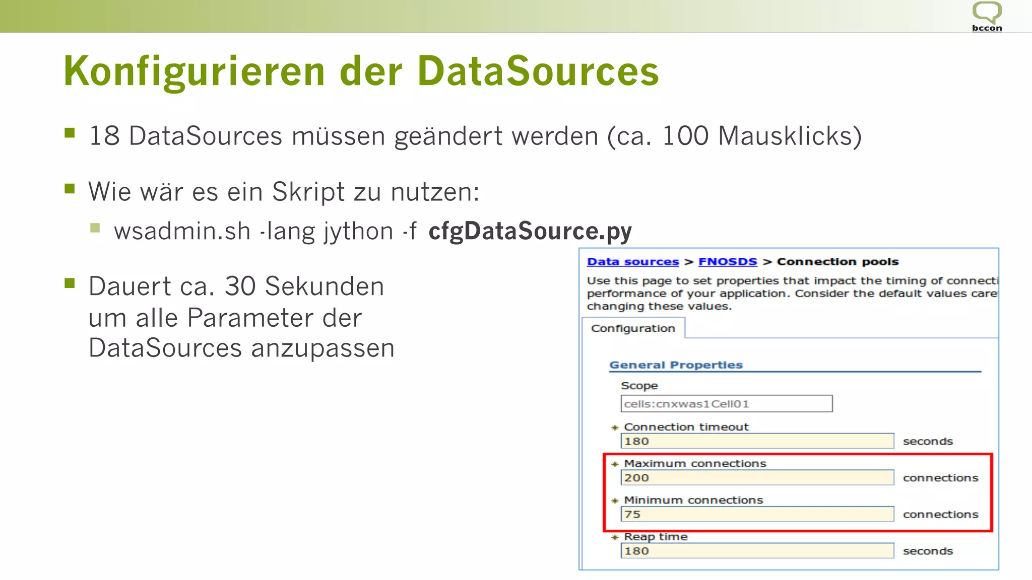Click the Reap time input field

pyautogui.click(x=757, y=551)
